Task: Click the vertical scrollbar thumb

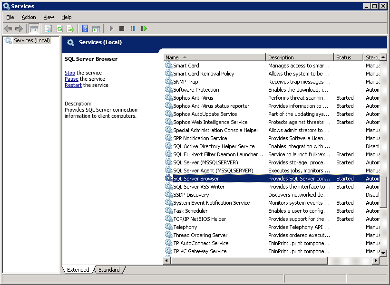Action: 383,191
